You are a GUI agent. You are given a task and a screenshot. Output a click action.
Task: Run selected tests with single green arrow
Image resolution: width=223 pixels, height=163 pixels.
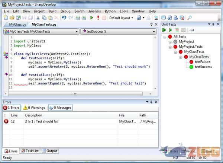pyautogui.click(x=171, y=30)
